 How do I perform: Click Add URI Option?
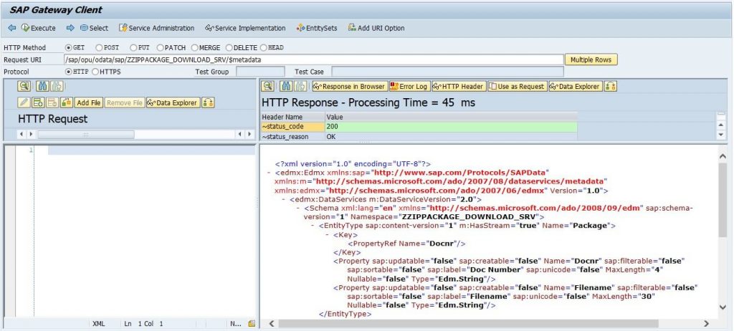coord(376,28)
